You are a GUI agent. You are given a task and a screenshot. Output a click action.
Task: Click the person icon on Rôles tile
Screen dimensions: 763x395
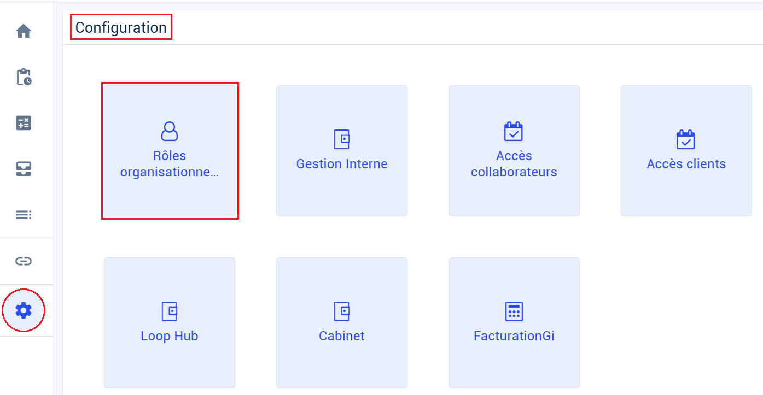170,132
